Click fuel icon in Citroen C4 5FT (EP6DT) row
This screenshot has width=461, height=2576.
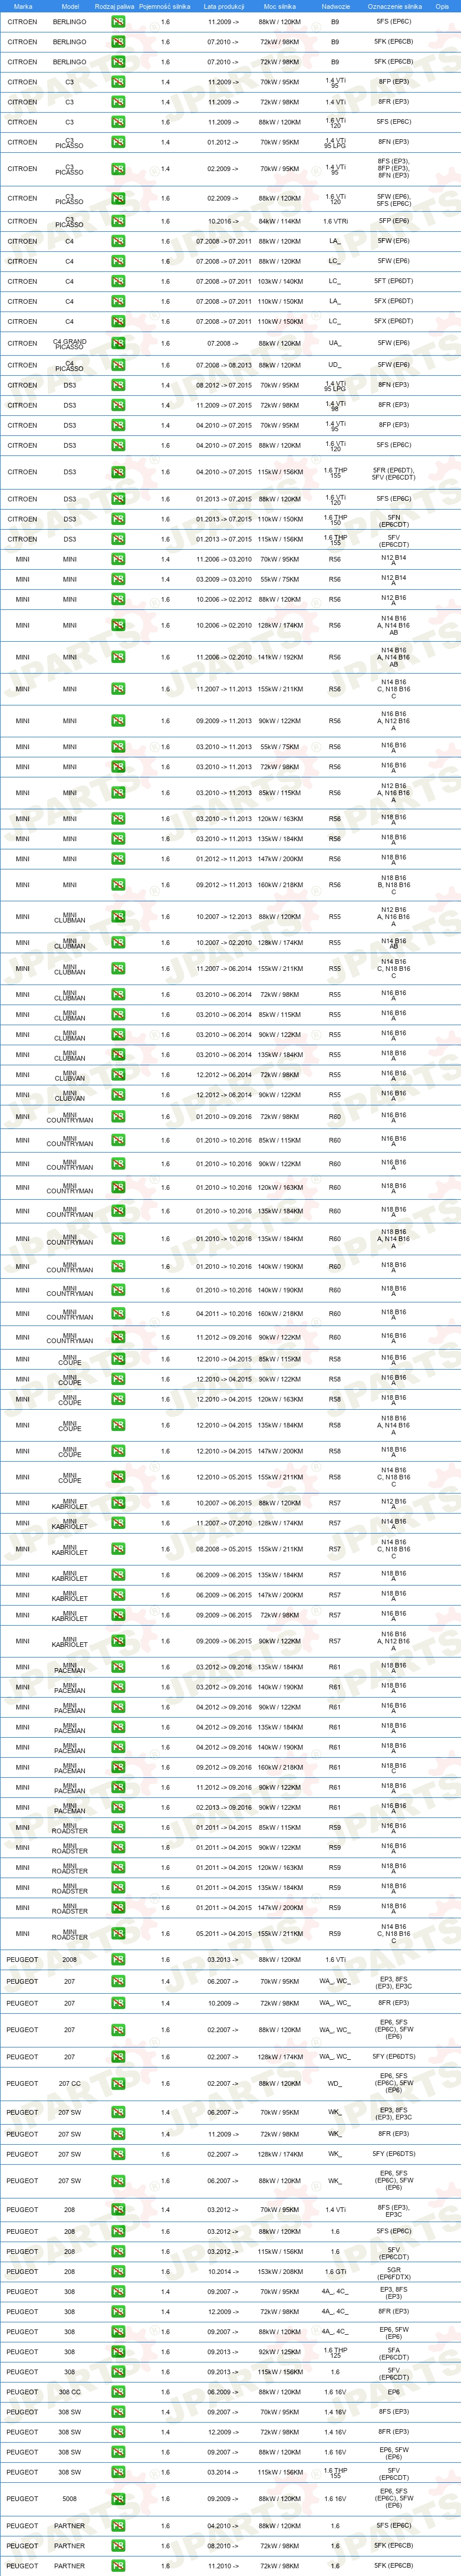[x=118, y=281]
